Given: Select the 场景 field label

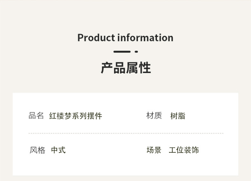Looking at the screenshot, I should coord(154,150).
